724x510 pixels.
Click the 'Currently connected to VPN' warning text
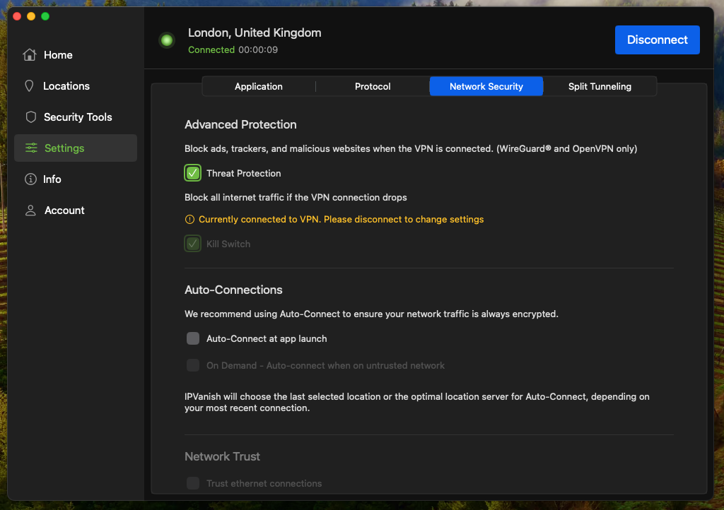coord(341,220)
